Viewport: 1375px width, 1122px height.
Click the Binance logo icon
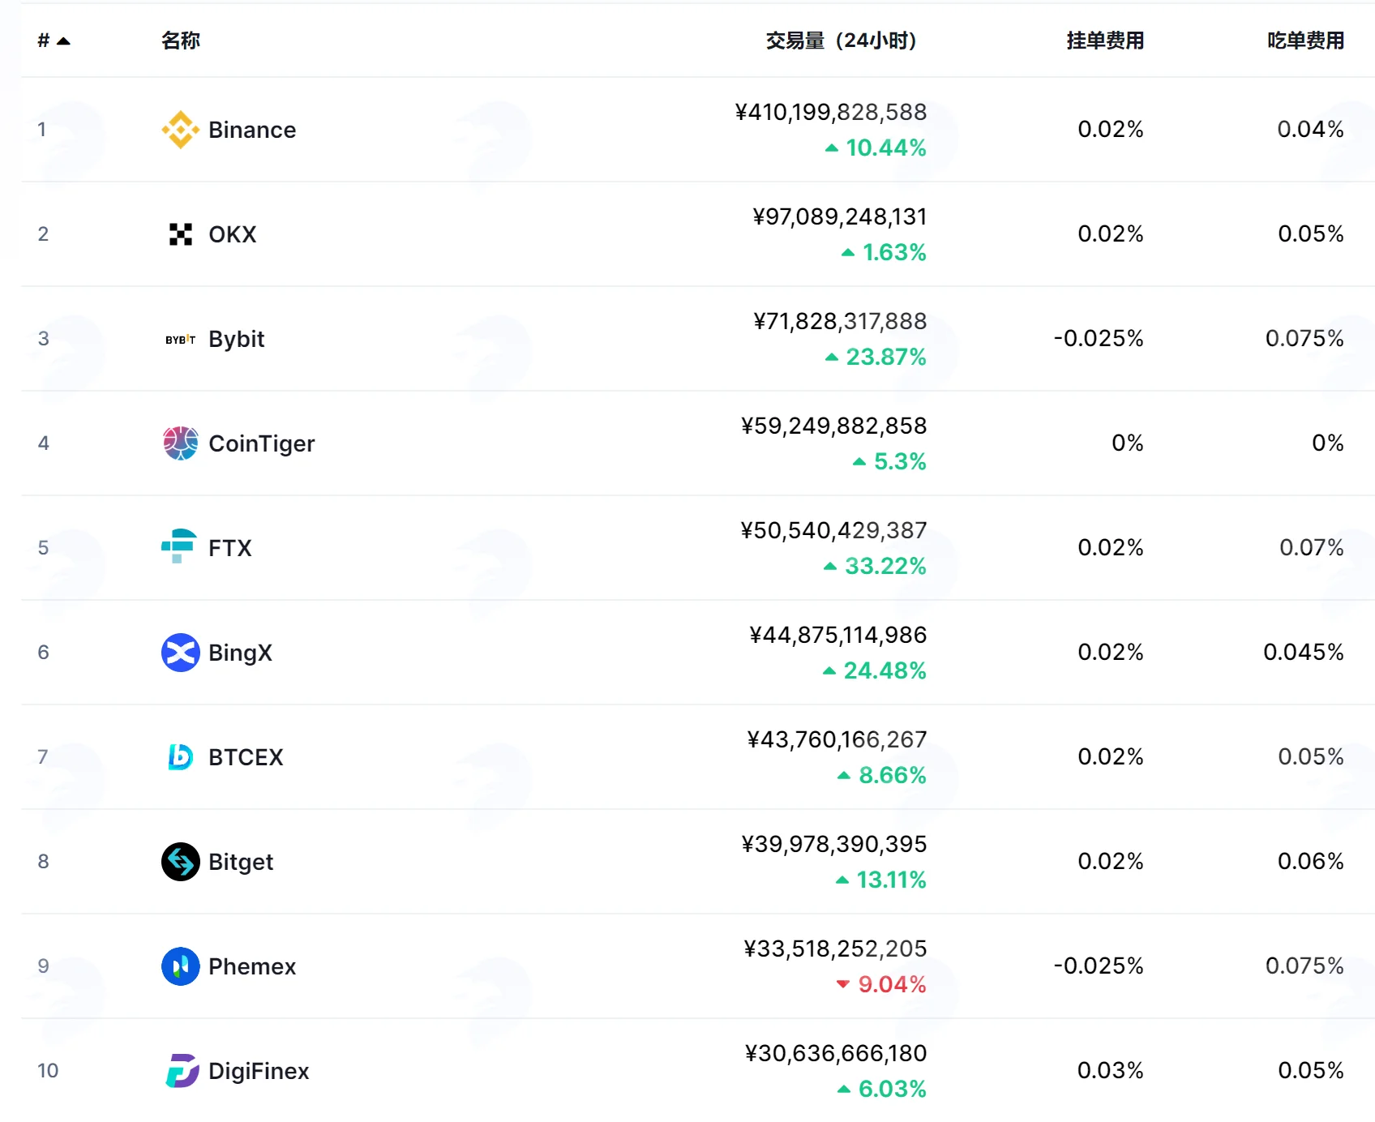pos(180,130)
